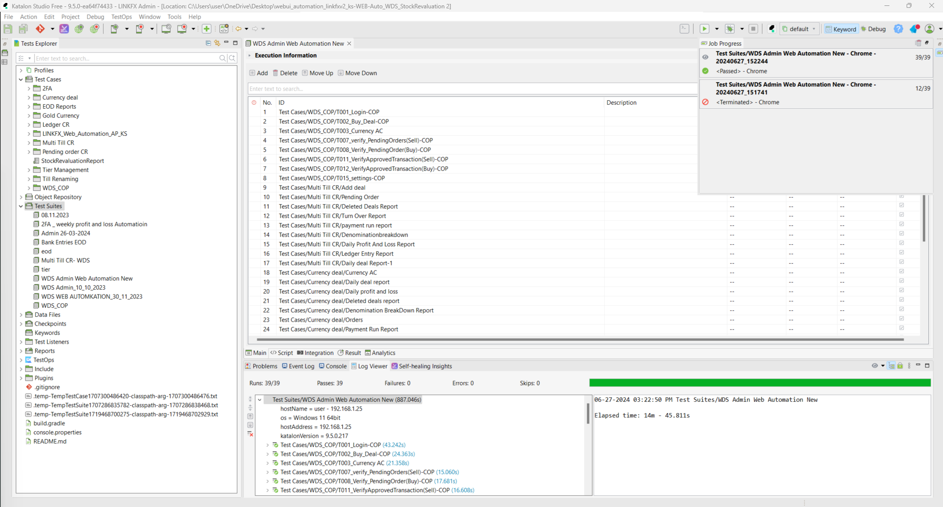Click the Record Windows monitor icon
The height and width of the screenshot is (507, 943).
pyautogui.click(x=182, y=29)
